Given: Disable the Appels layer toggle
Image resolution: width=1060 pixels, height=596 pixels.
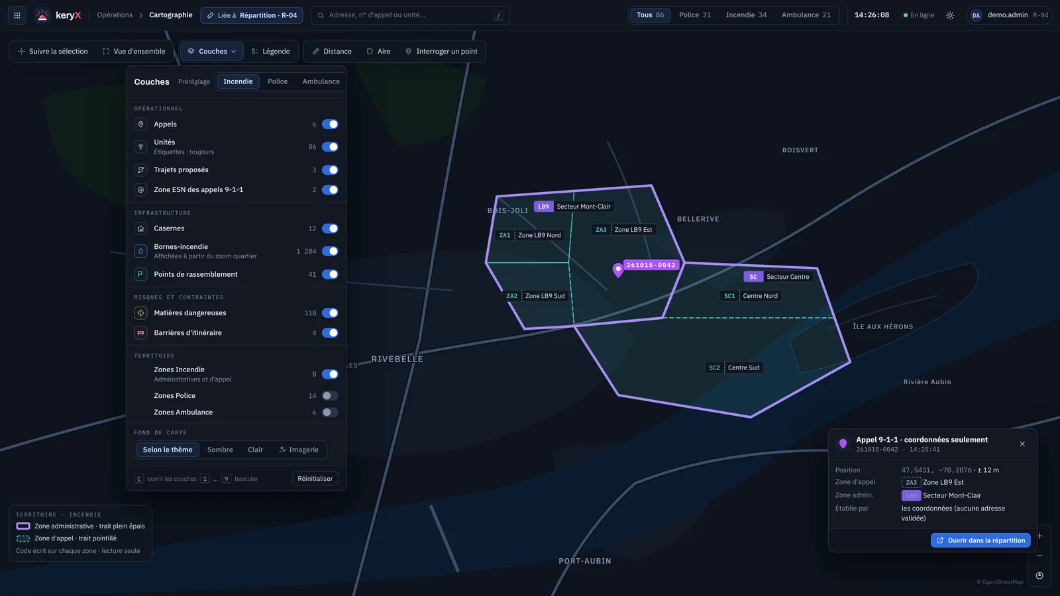Looking at the screenshot, I should click(x=330, y=124).
